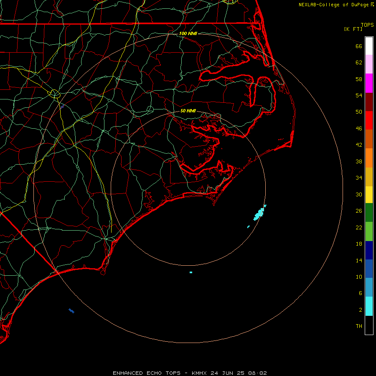
Task: Click the '58' scale label
Action: coord(359,79)
